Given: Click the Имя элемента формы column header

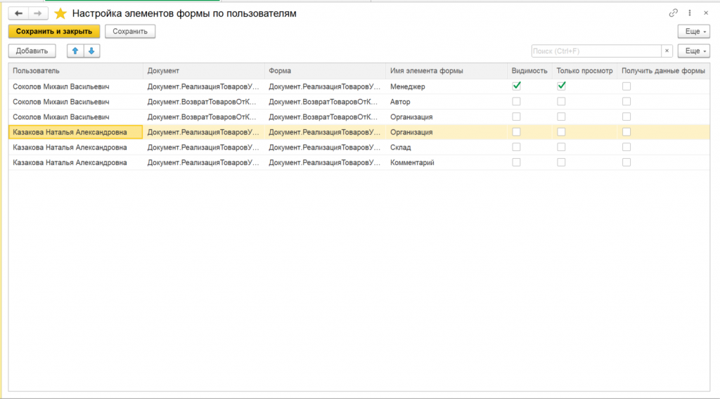Looking at the screenshot, I should (x=426, y=71).
